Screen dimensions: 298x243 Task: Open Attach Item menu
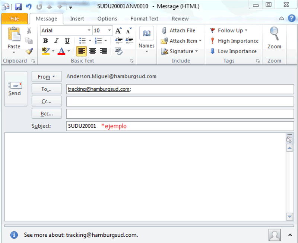point(181,41)
